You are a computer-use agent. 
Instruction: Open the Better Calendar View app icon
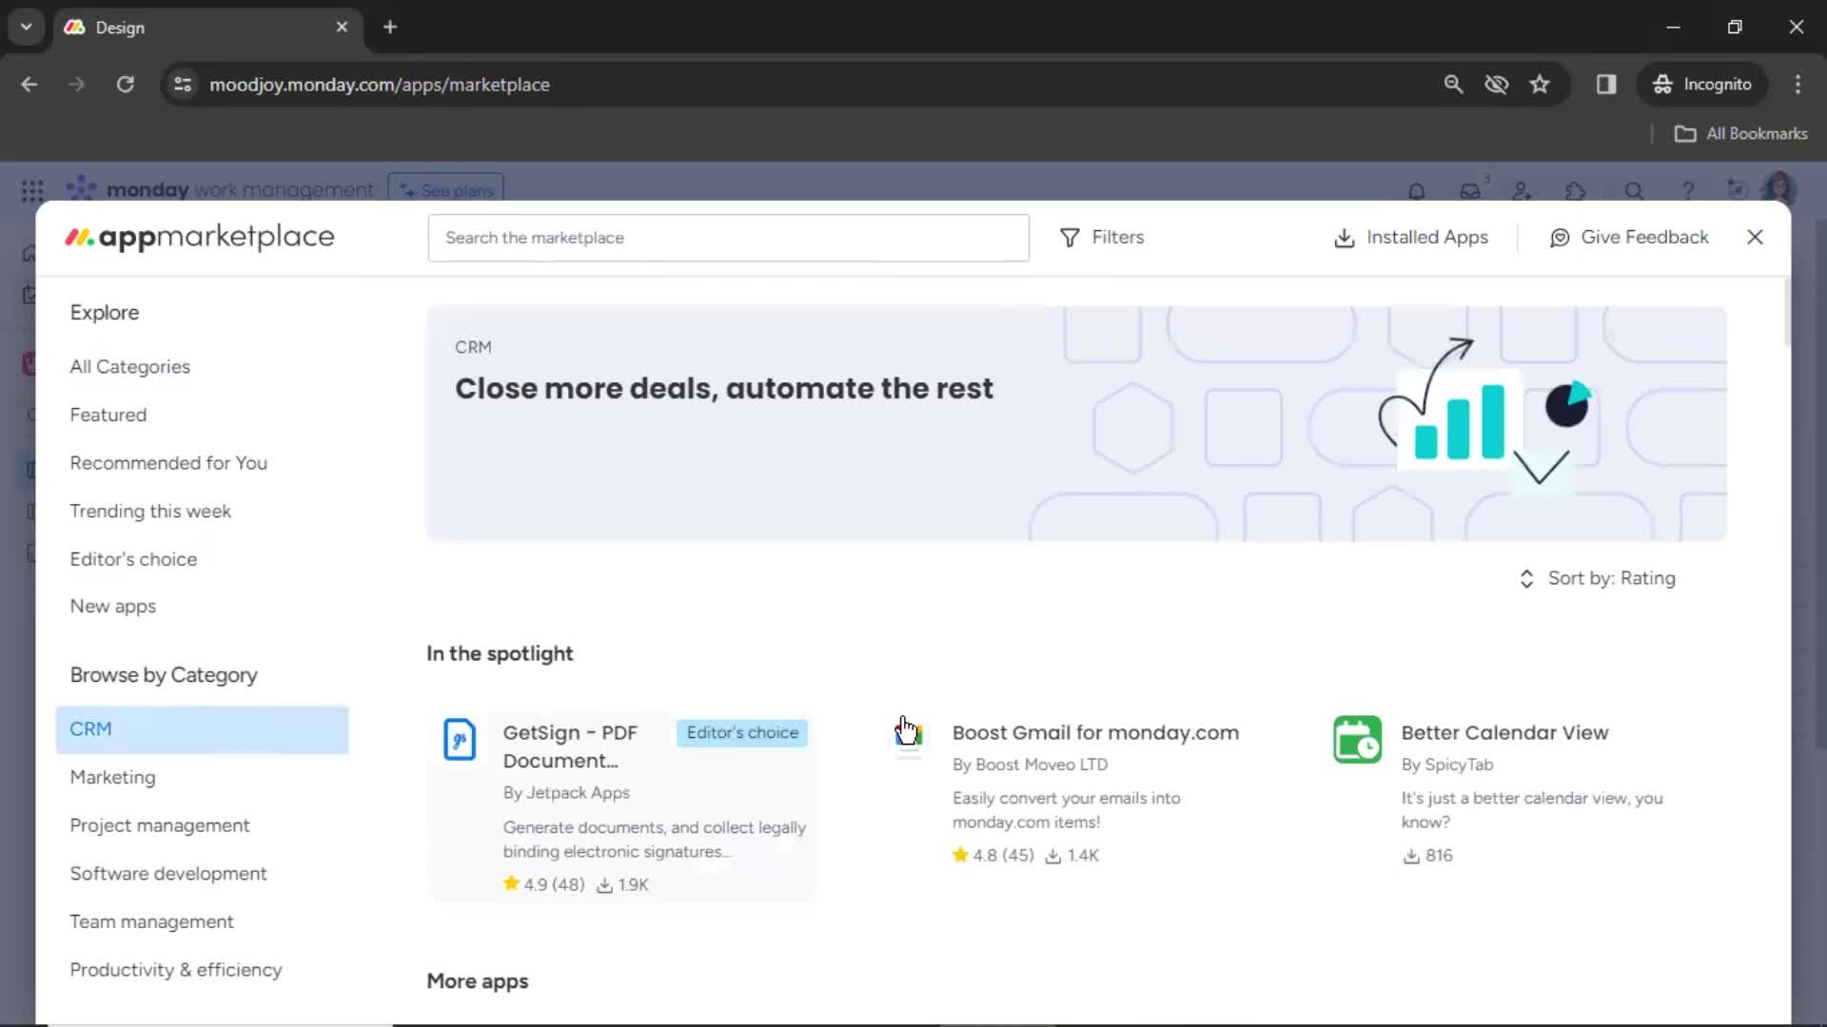[x=1357, y=740]
